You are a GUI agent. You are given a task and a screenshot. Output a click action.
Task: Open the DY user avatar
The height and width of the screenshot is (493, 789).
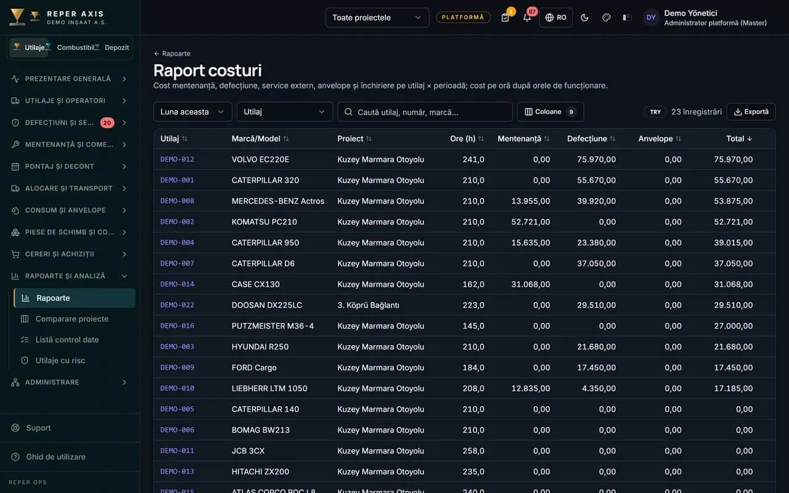coord(651,17)
